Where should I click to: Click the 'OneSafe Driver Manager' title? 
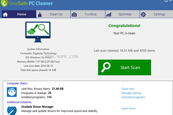(x=37, y=107)
